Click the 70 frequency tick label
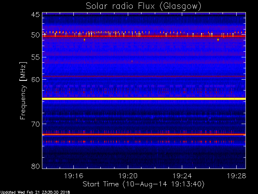This screenshot has width=258, height=194. (35, 124)
